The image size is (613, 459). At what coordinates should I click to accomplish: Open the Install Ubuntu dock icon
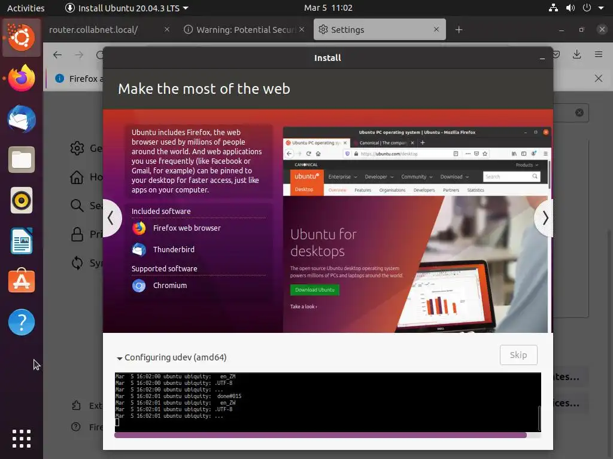click(22, 38)
